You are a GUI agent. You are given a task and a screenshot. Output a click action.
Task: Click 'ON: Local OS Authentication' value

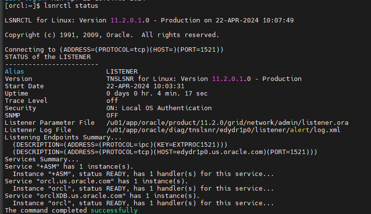click(159, 108)
